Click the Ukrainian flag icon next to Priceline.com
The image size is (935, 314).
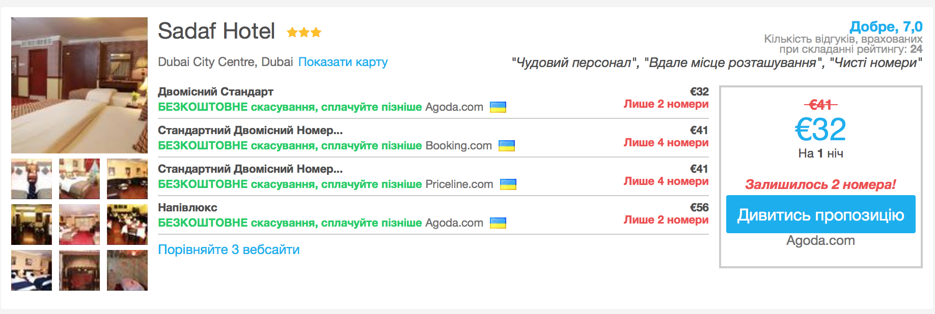[x=508, y=184]
